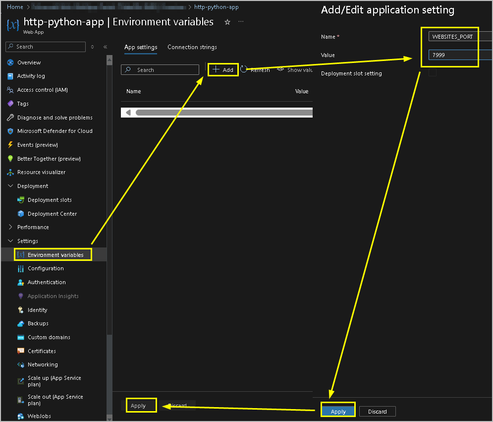Click the Authentication icon
The image size is (493, 422).
coord(21,282)
